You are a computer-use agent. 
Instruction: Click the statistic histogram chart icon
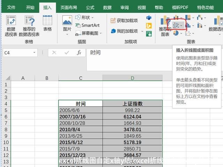(188, 25)
